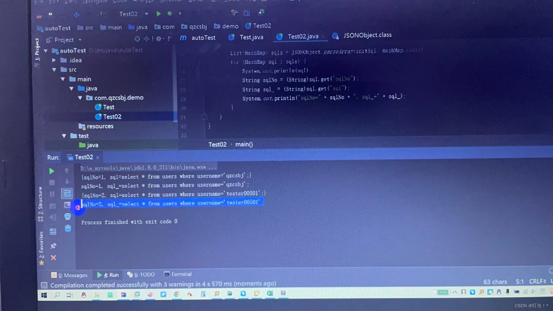Print the console output using the printer icon

tap(68, 217)
